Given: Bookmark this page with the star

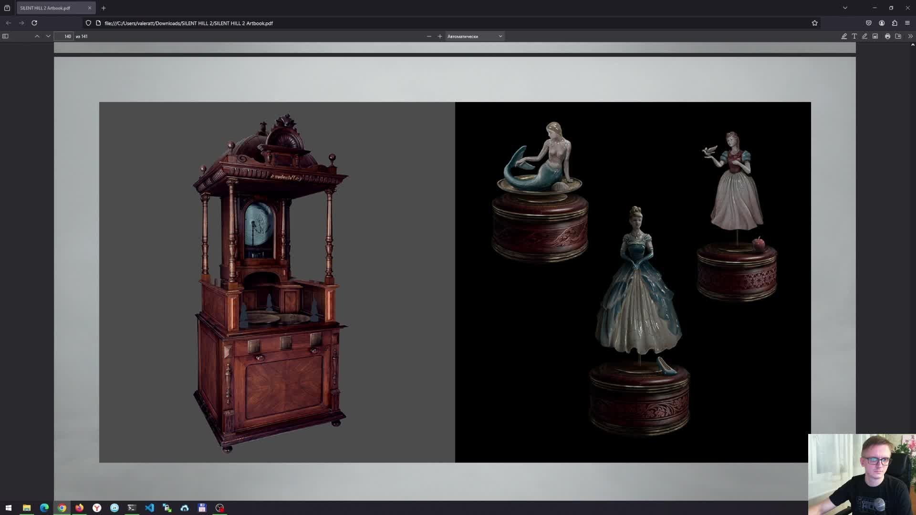Looking at the screenshot, I should click(x=815, y=23).
